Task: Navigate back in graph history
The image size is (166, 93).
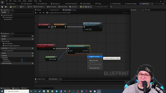Action: pyautogui.click(x=40, y=13)
